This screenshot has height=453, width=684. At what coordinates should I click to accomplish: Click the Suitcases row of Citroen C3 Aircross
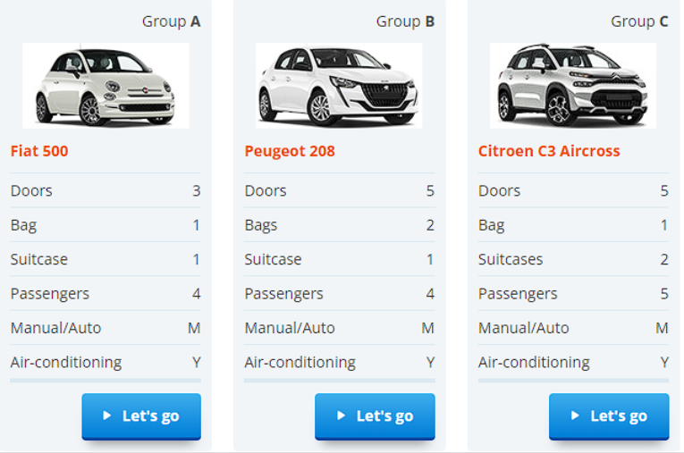(573, 259)
